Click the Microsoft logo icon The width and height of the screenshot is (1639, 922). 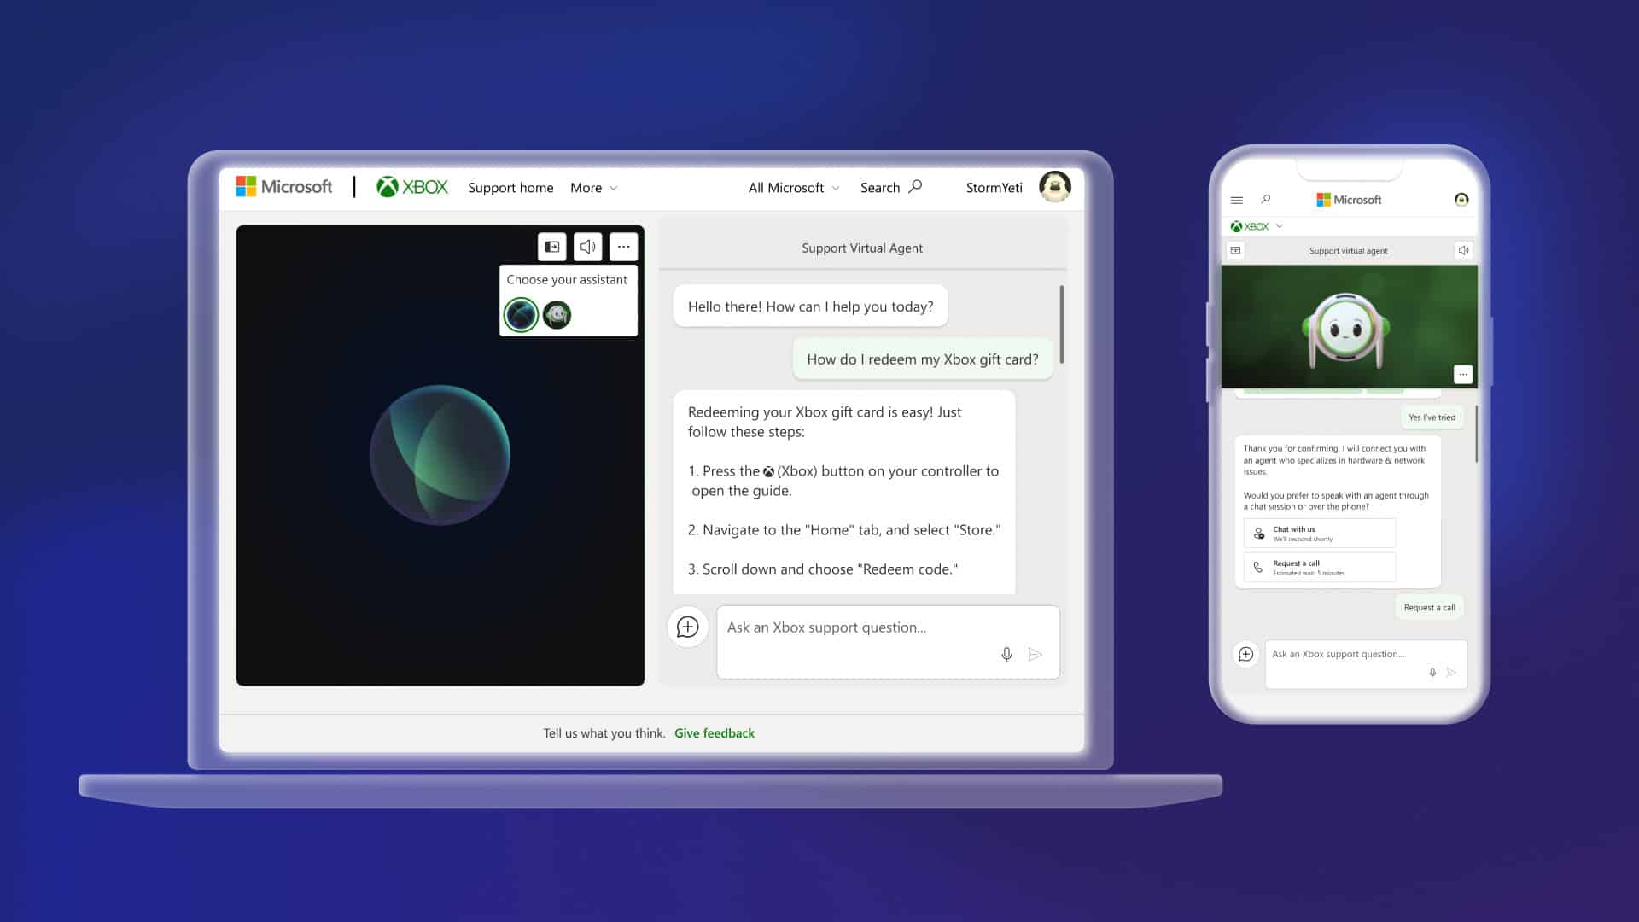point(245,187)
